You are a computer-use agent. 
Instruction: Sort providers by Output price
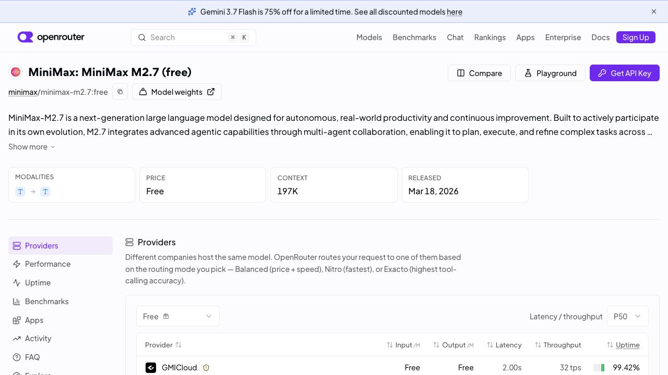click(x=454, y=345)
